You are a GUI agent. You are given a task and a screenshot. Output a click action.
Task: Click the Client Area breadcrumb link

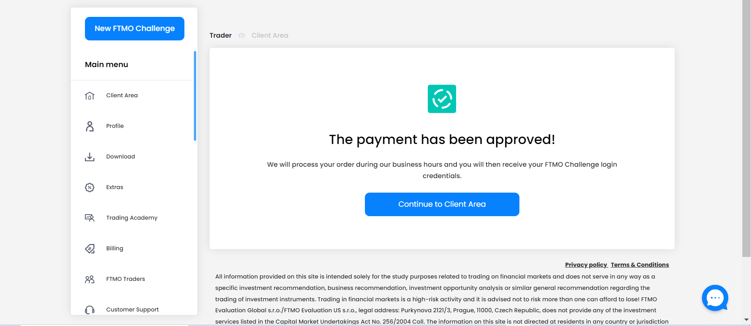pyautogui.click(x=270, y=35)
